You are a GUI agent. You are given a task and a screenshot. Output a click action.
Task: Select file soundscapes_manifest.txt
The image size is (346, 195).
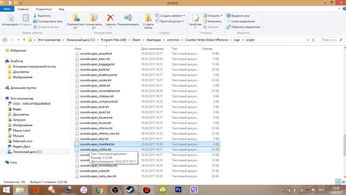point(147,144)
